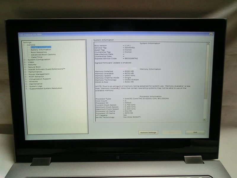Open the Boot Sequence entry
This screenshot has width=237, height=178.
pyautogui.click(x=39, y=52)
